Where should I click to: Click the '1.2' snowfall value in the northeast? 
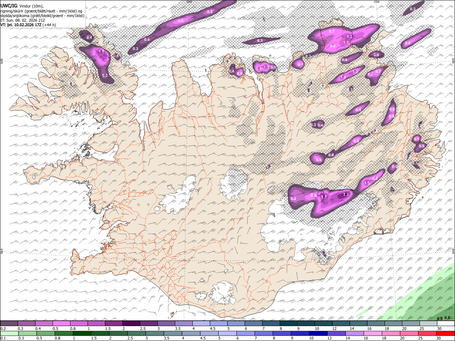click(x=355, y=72)
